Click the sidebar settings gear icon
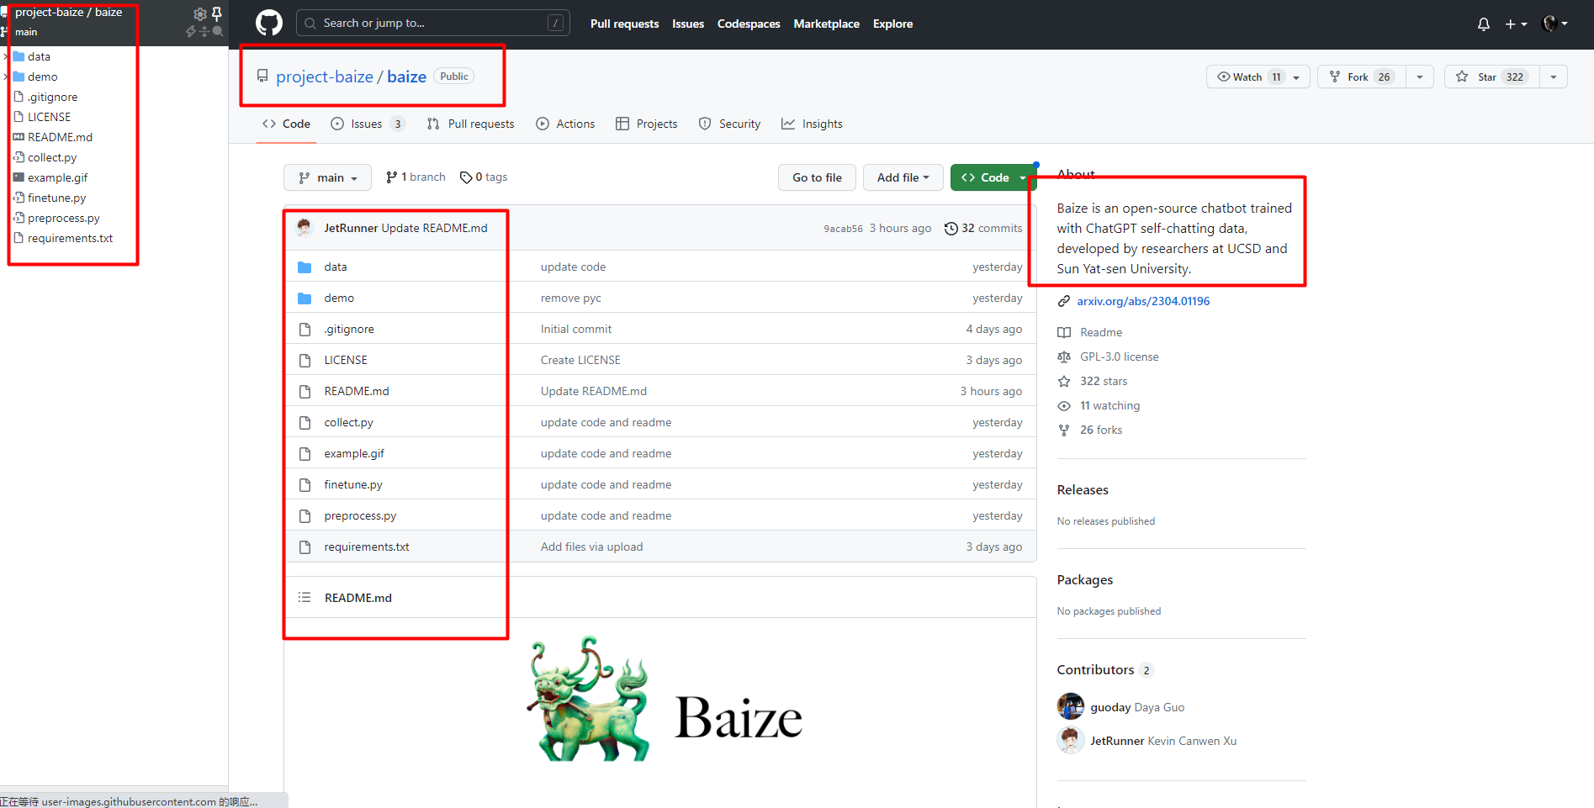 pos(200,14)
